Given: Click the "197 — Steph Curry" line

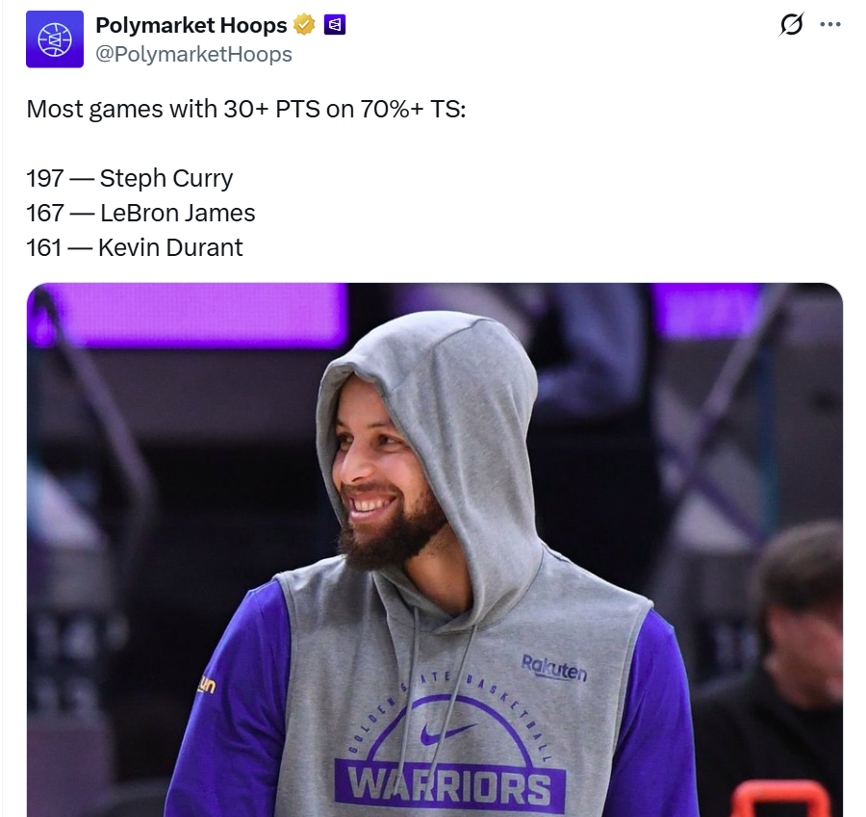Looking at the screenshot, I should [x=130, y=178].
